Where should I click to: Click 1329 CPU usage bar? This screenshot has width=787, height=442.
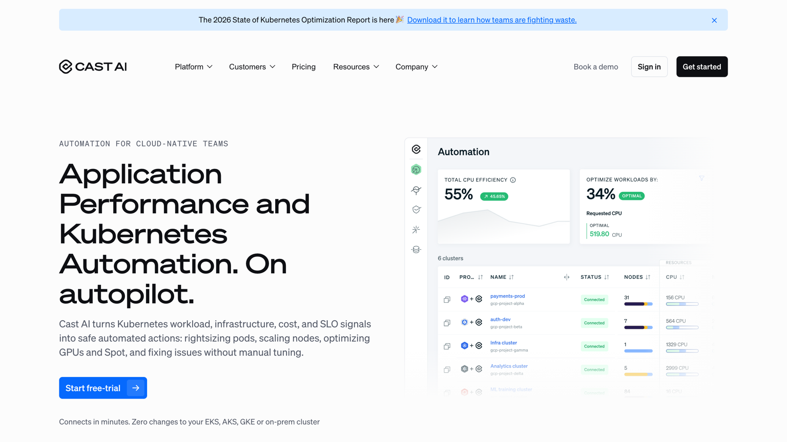click(682, 351)
